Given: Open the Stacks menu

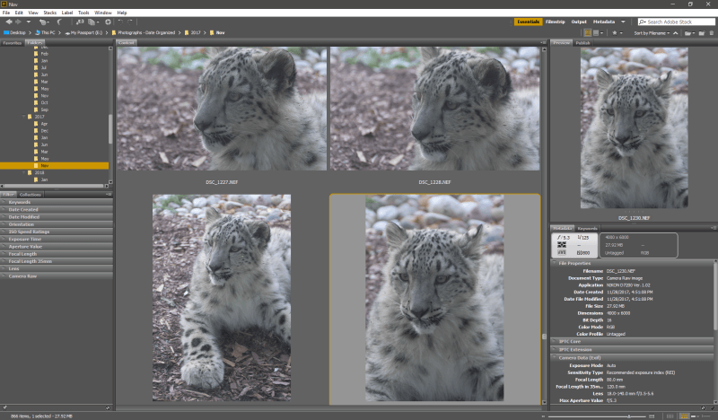Looking at the screenshot, I should coord(50,13).
